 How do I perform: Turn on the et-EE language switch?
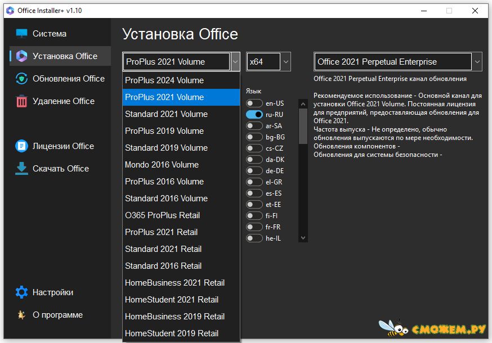(254, 205)
